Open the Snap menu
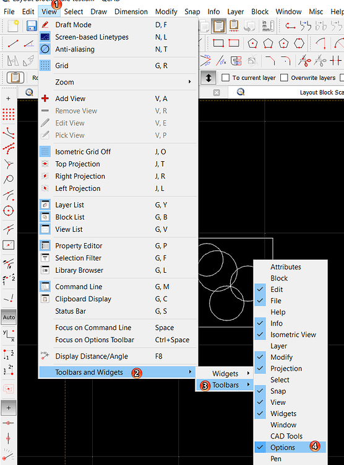344x465 pixels. [x=192, y=12]
